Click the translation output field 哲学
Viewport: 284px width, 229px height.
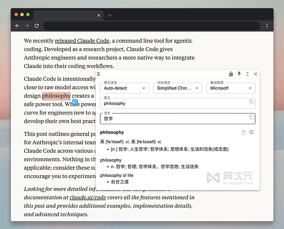pyautogui.click(x=177, y=119)
